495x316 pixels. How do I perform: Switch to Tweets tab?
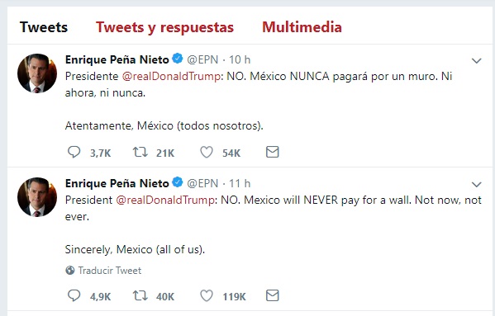coord(44,27)
